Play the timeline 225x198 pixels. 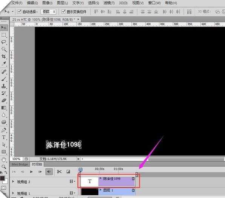click(31, 172)
